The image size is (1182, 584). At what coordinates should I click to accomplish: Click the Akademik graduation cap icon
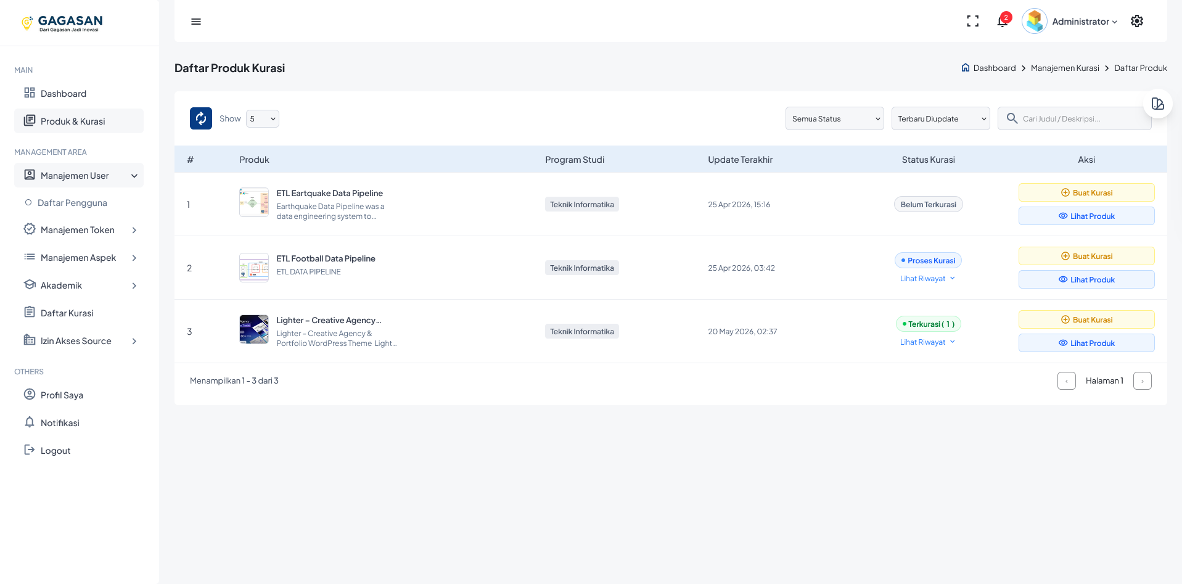coord(30,284)
